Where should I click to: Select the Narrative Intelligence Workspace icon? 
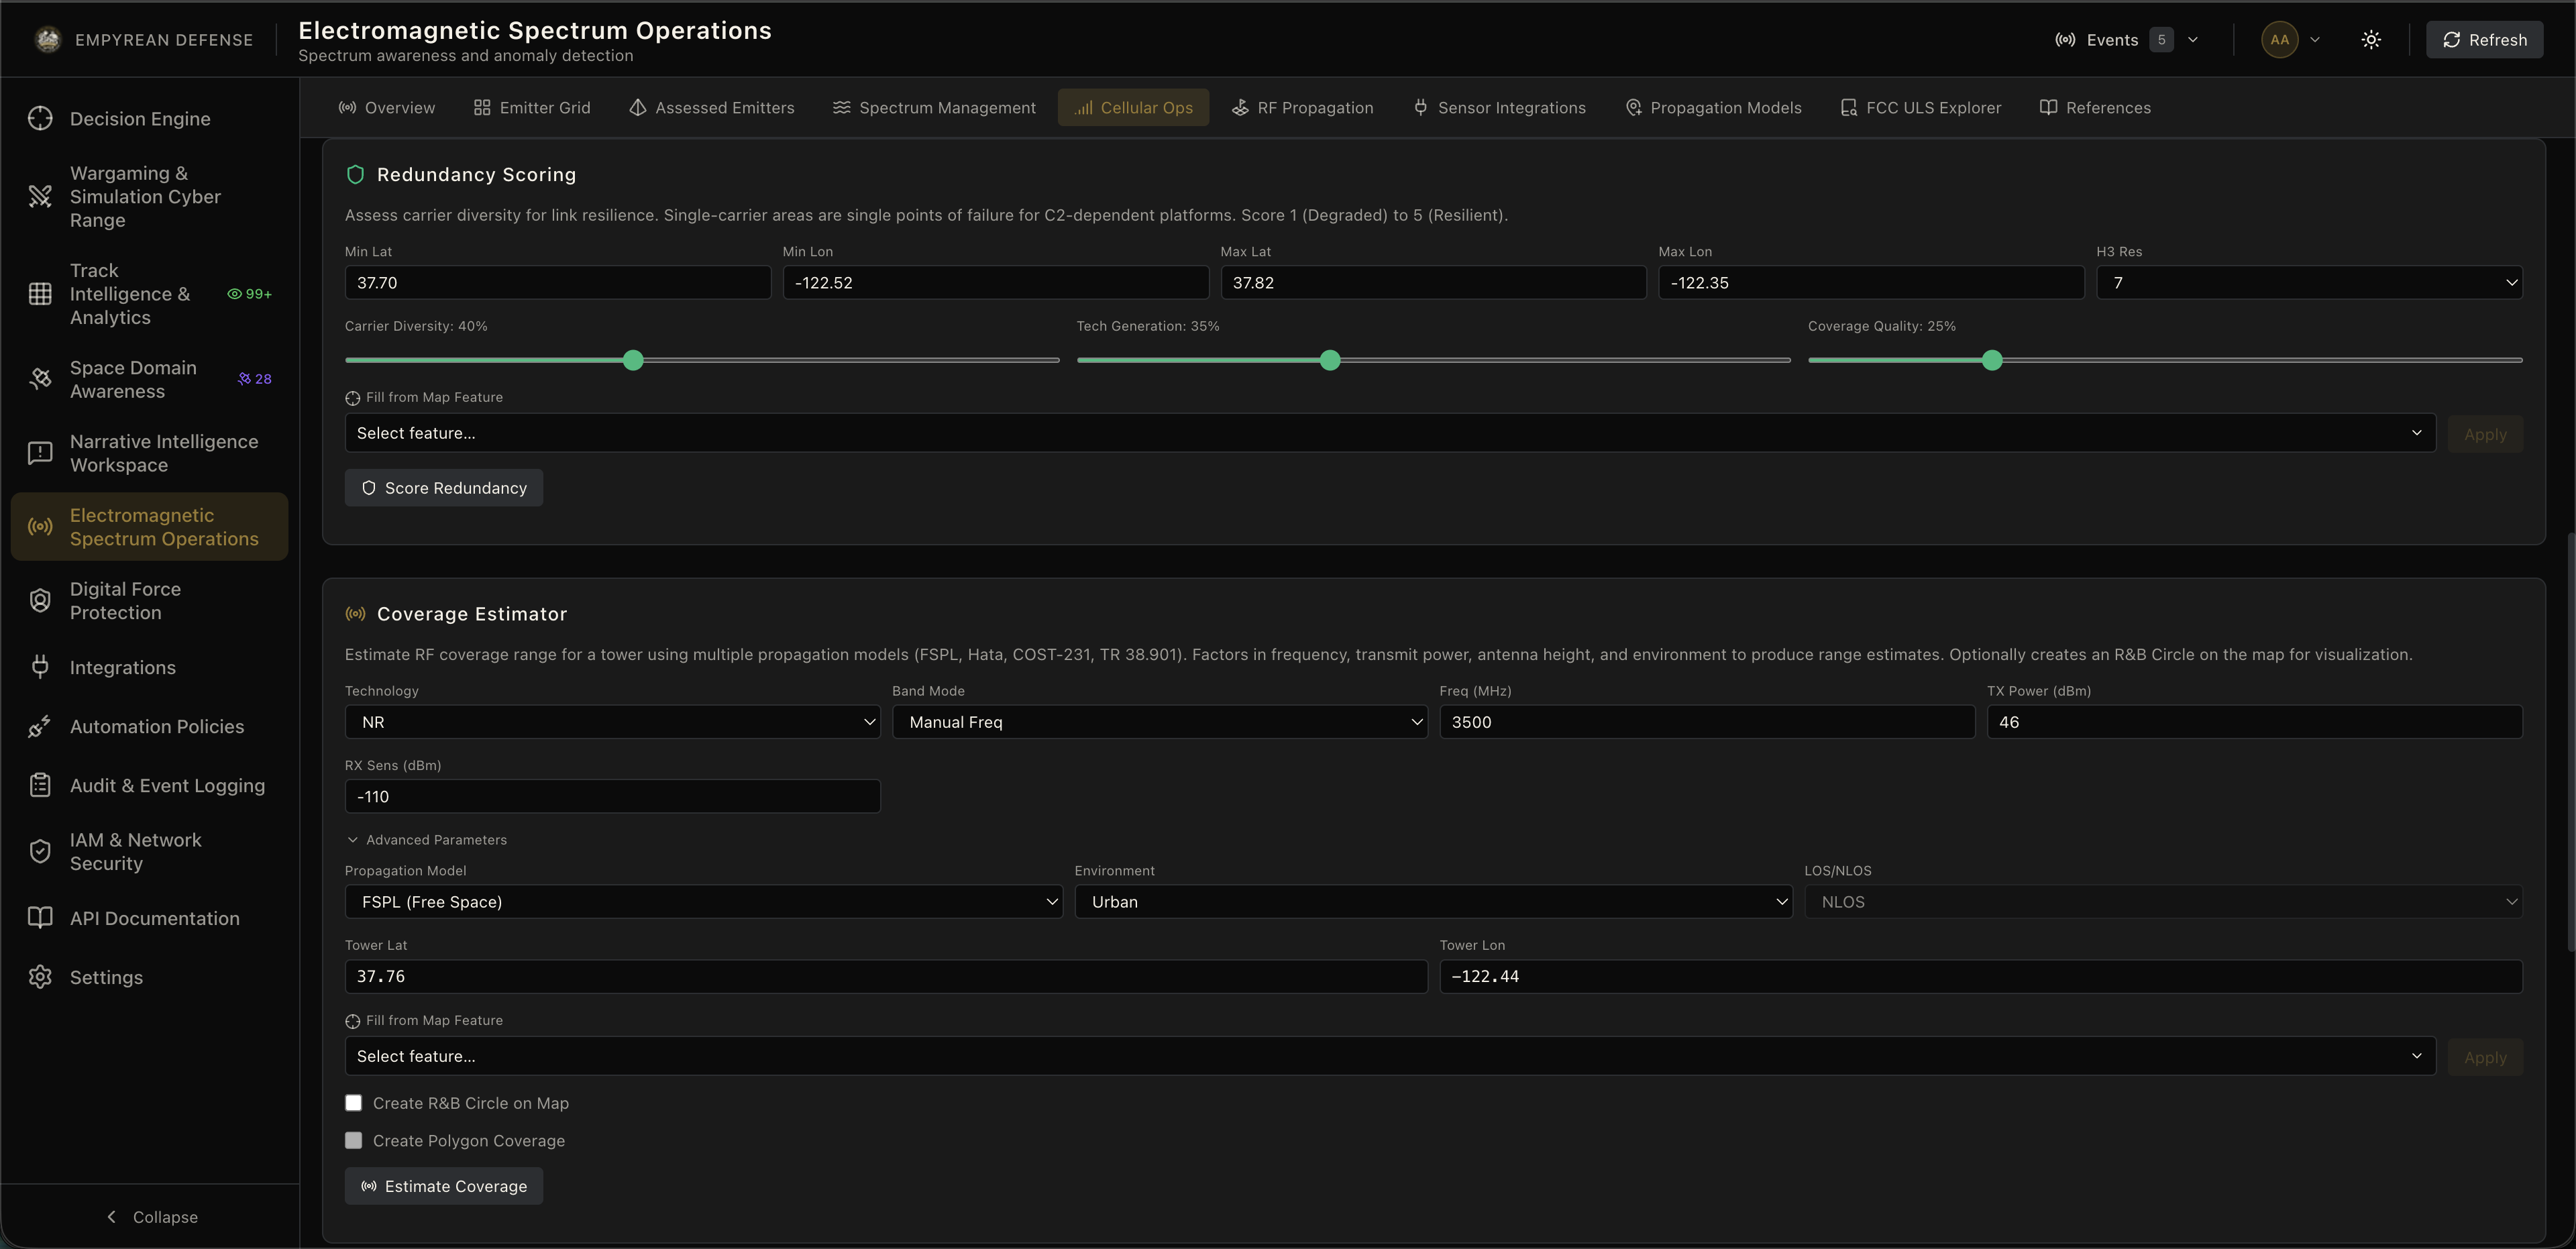point(40,453)
